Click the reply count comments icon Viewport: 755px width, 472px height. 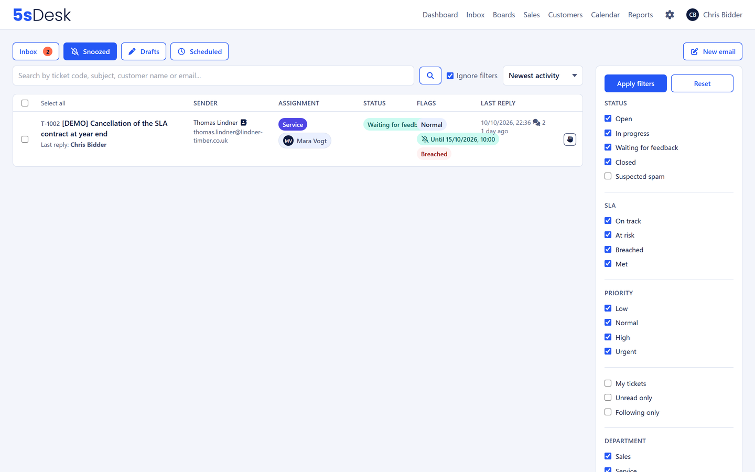[x=536, y=123]
